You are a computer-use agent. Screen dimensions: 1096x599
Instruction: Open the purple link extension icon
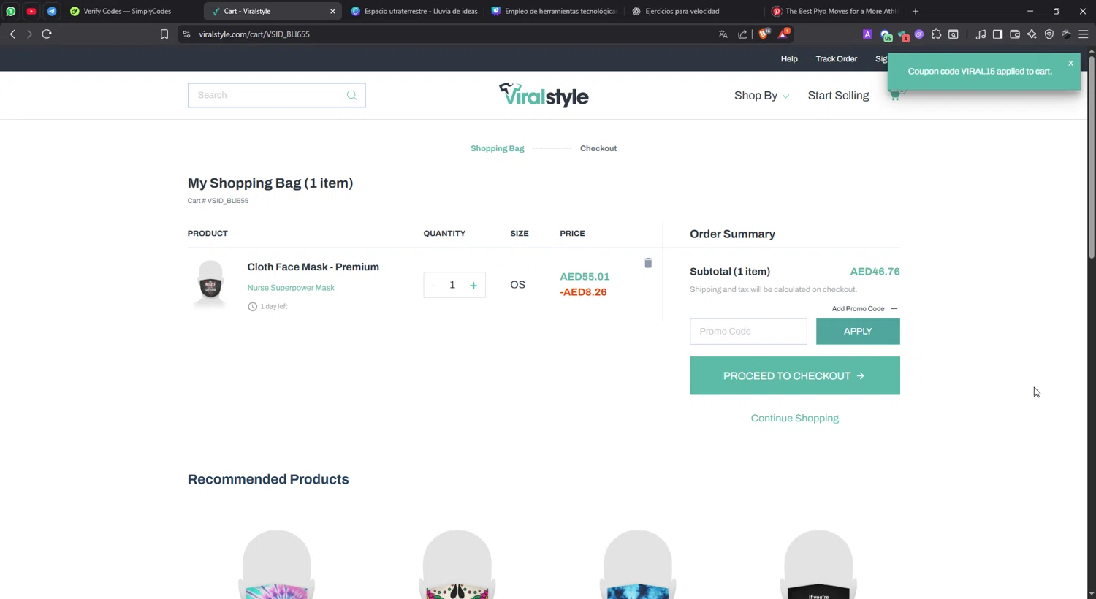coord(919,34)
